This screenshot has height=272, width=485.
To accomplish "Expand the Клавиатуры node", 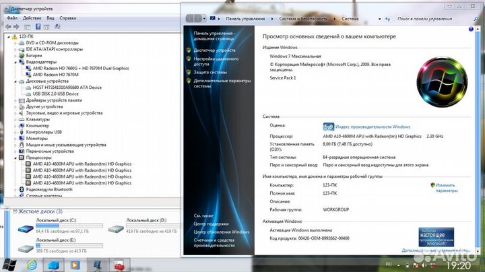I will tap(15, 119).
